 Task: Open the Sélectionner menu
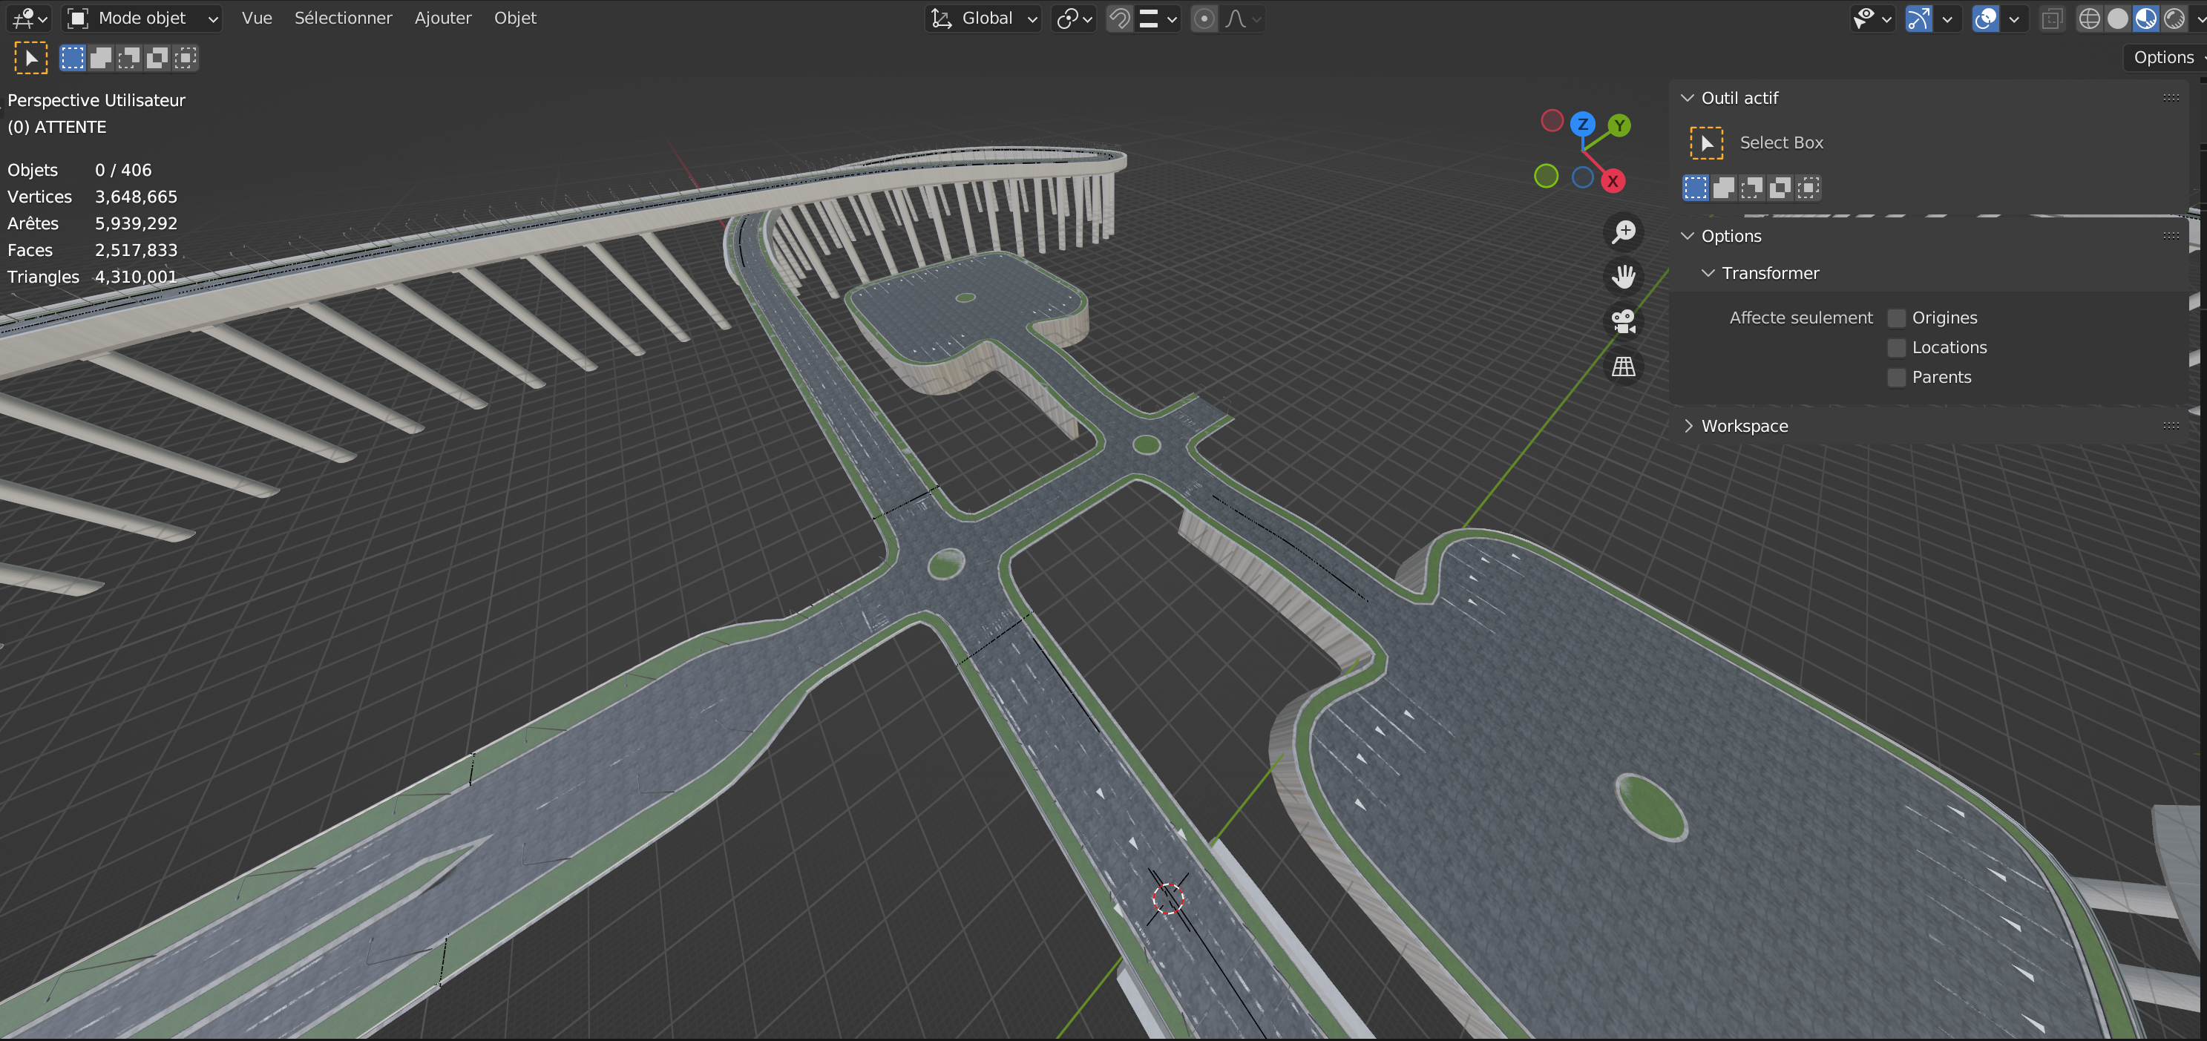pos(343,18)
